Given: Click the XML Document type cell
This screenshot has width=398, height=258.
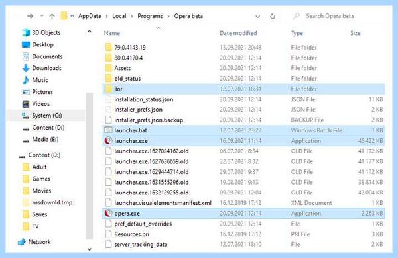Looking at the screenshot, I should click(x=311, y=203).
